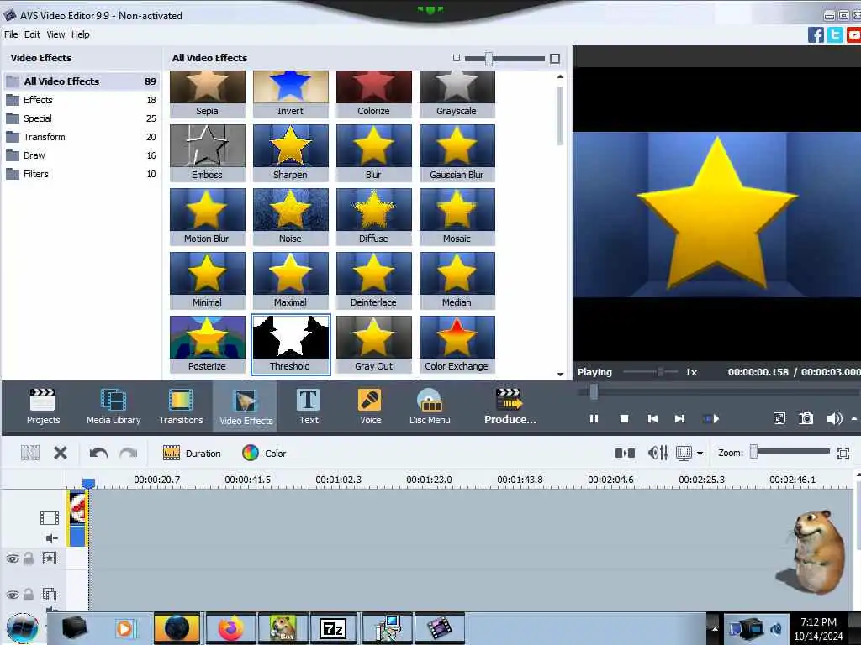Redo the last action
The width and height of the screenshot is (861, 645).
pos(129,453)
